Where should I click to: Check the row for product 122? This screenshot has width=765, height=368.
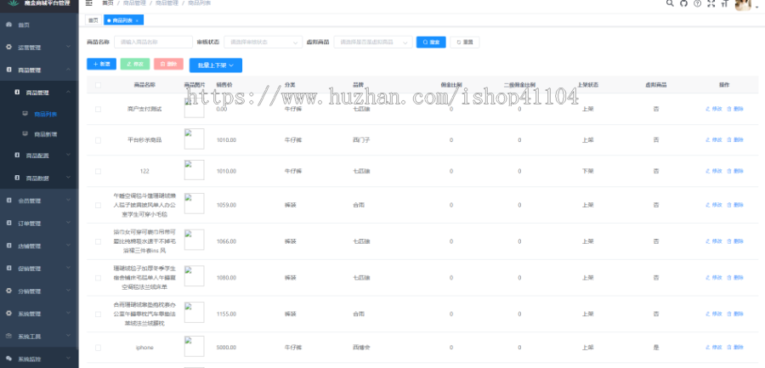click(x=98, y=172)
